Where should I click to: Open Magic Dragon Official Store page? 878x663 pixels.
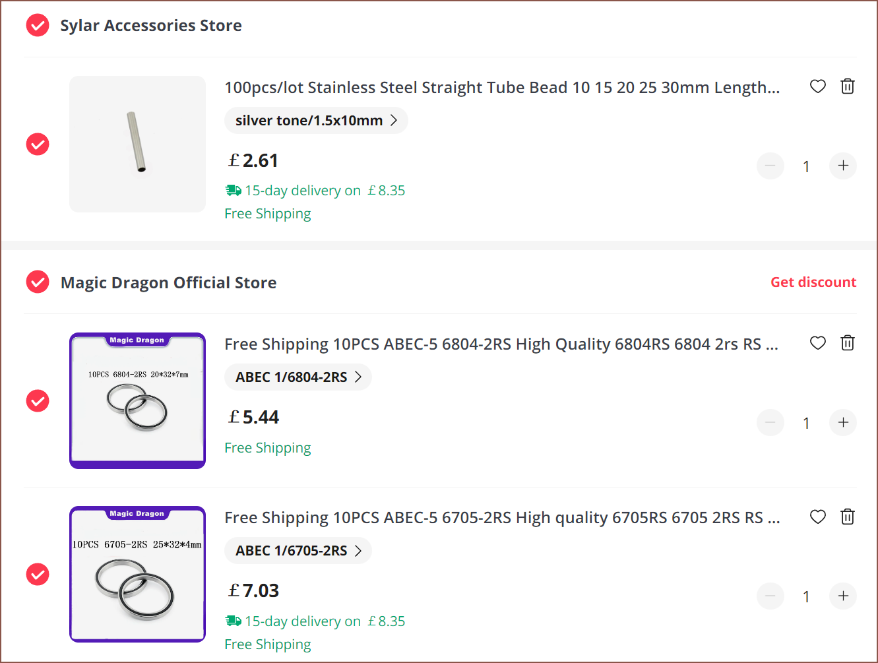169,283
